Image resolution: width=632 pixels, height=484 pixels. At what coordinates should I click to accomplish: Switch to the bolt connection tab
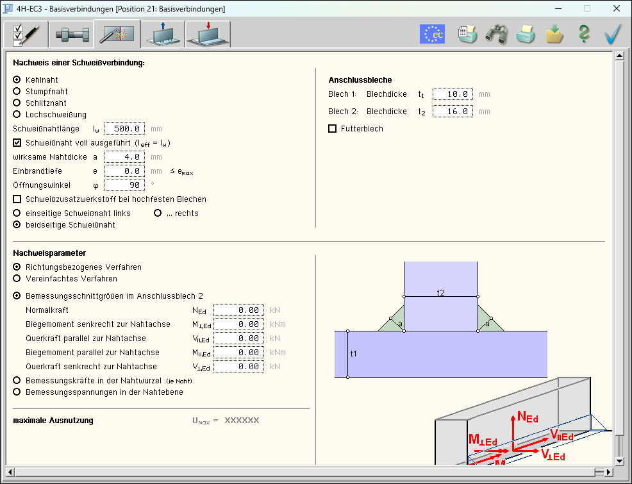[71, 35]
